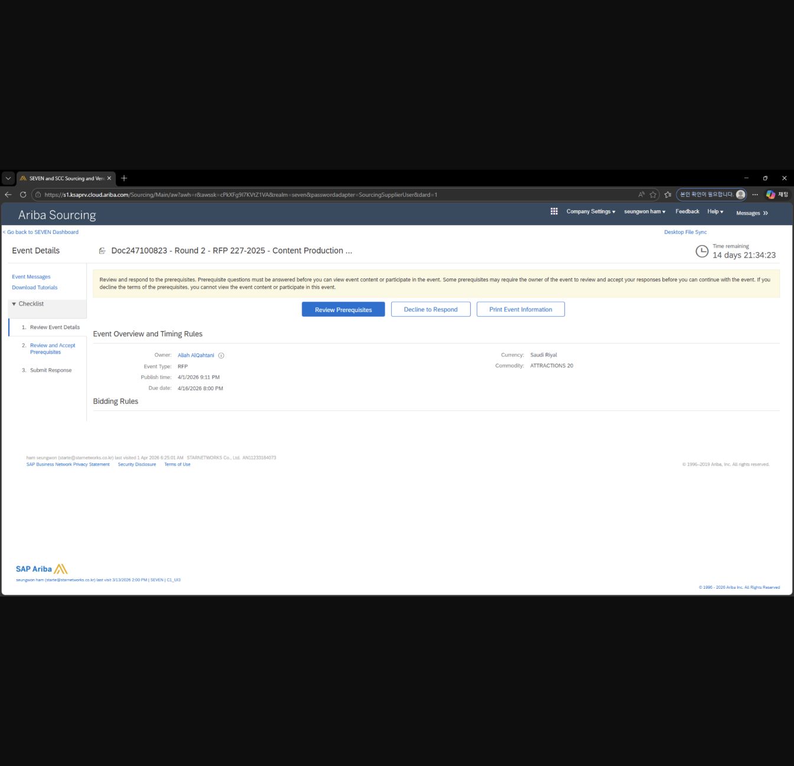Add this page to favorites with the star icon
Viewport: 794px width, 766px height.
[653, 194]
